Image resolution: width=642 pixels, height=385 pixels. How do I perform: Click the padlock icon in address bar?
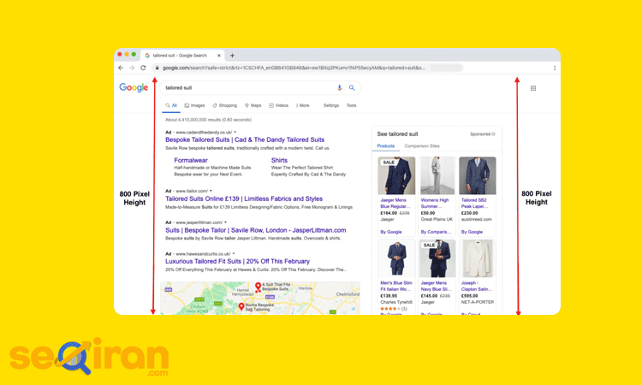158,68
